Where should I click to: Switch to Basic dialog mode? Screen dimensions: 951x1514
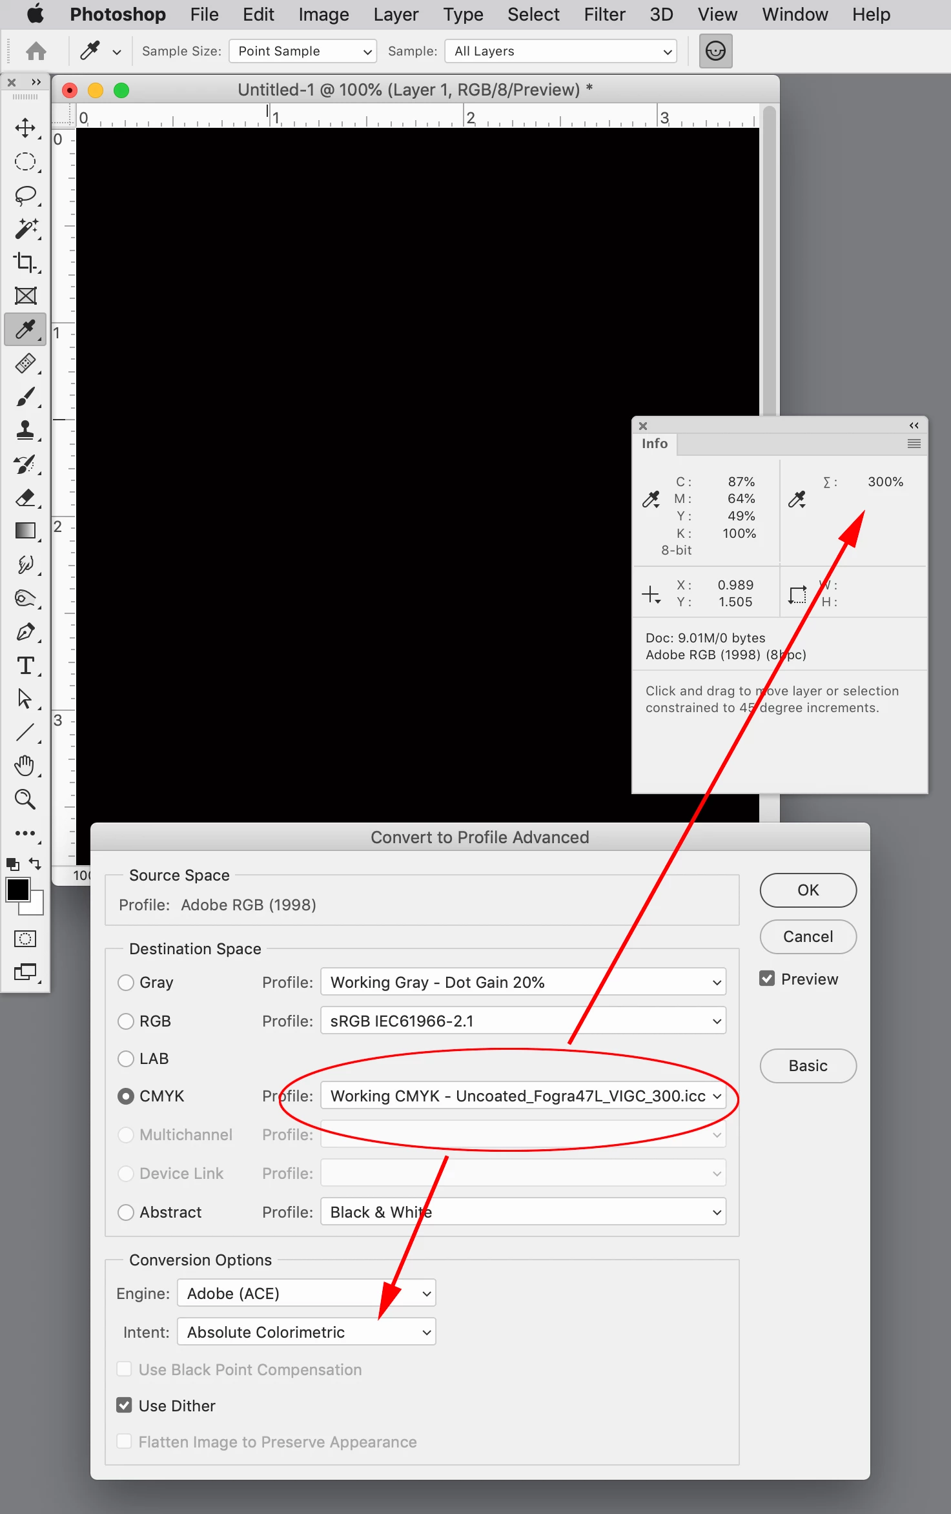coord(808,1066)
